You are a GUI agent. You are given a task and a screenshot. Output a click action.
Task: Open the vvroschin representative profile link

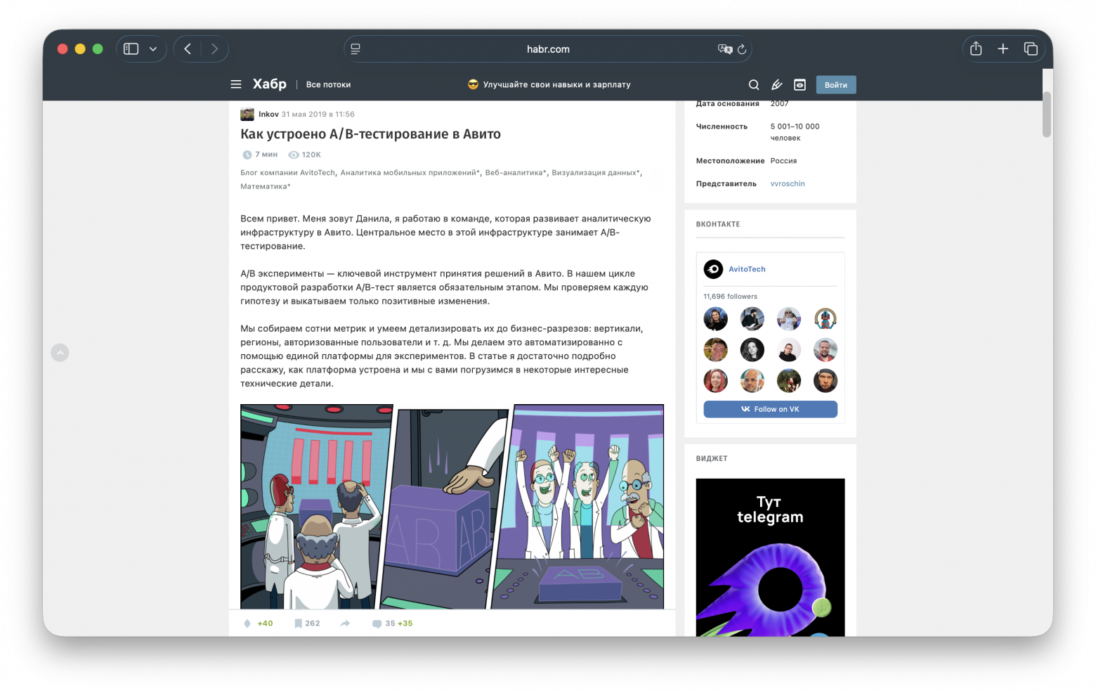pos(788,184)
